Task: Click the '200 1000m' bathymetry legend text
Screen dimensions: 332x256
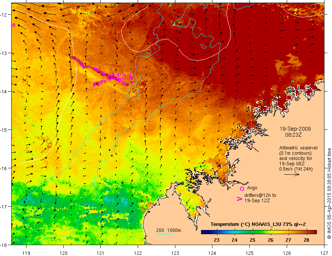Action: click(x=169, y=230)
